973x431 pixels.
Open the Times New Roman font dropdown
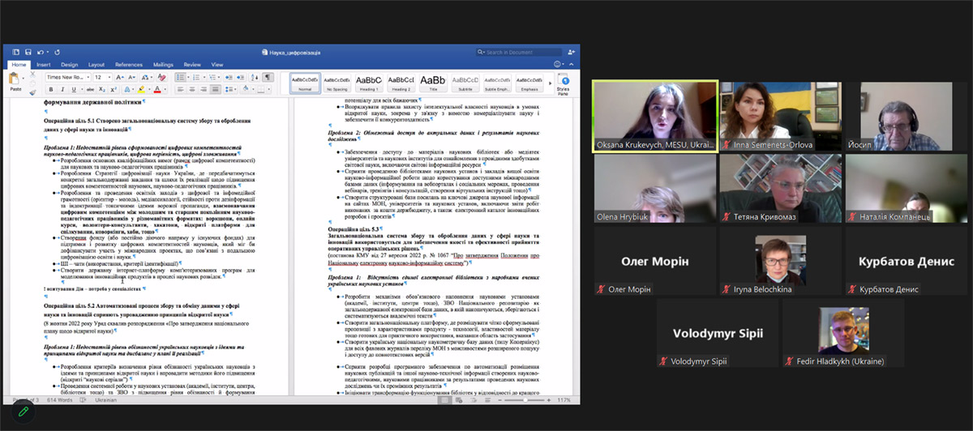tap(66, 77)
